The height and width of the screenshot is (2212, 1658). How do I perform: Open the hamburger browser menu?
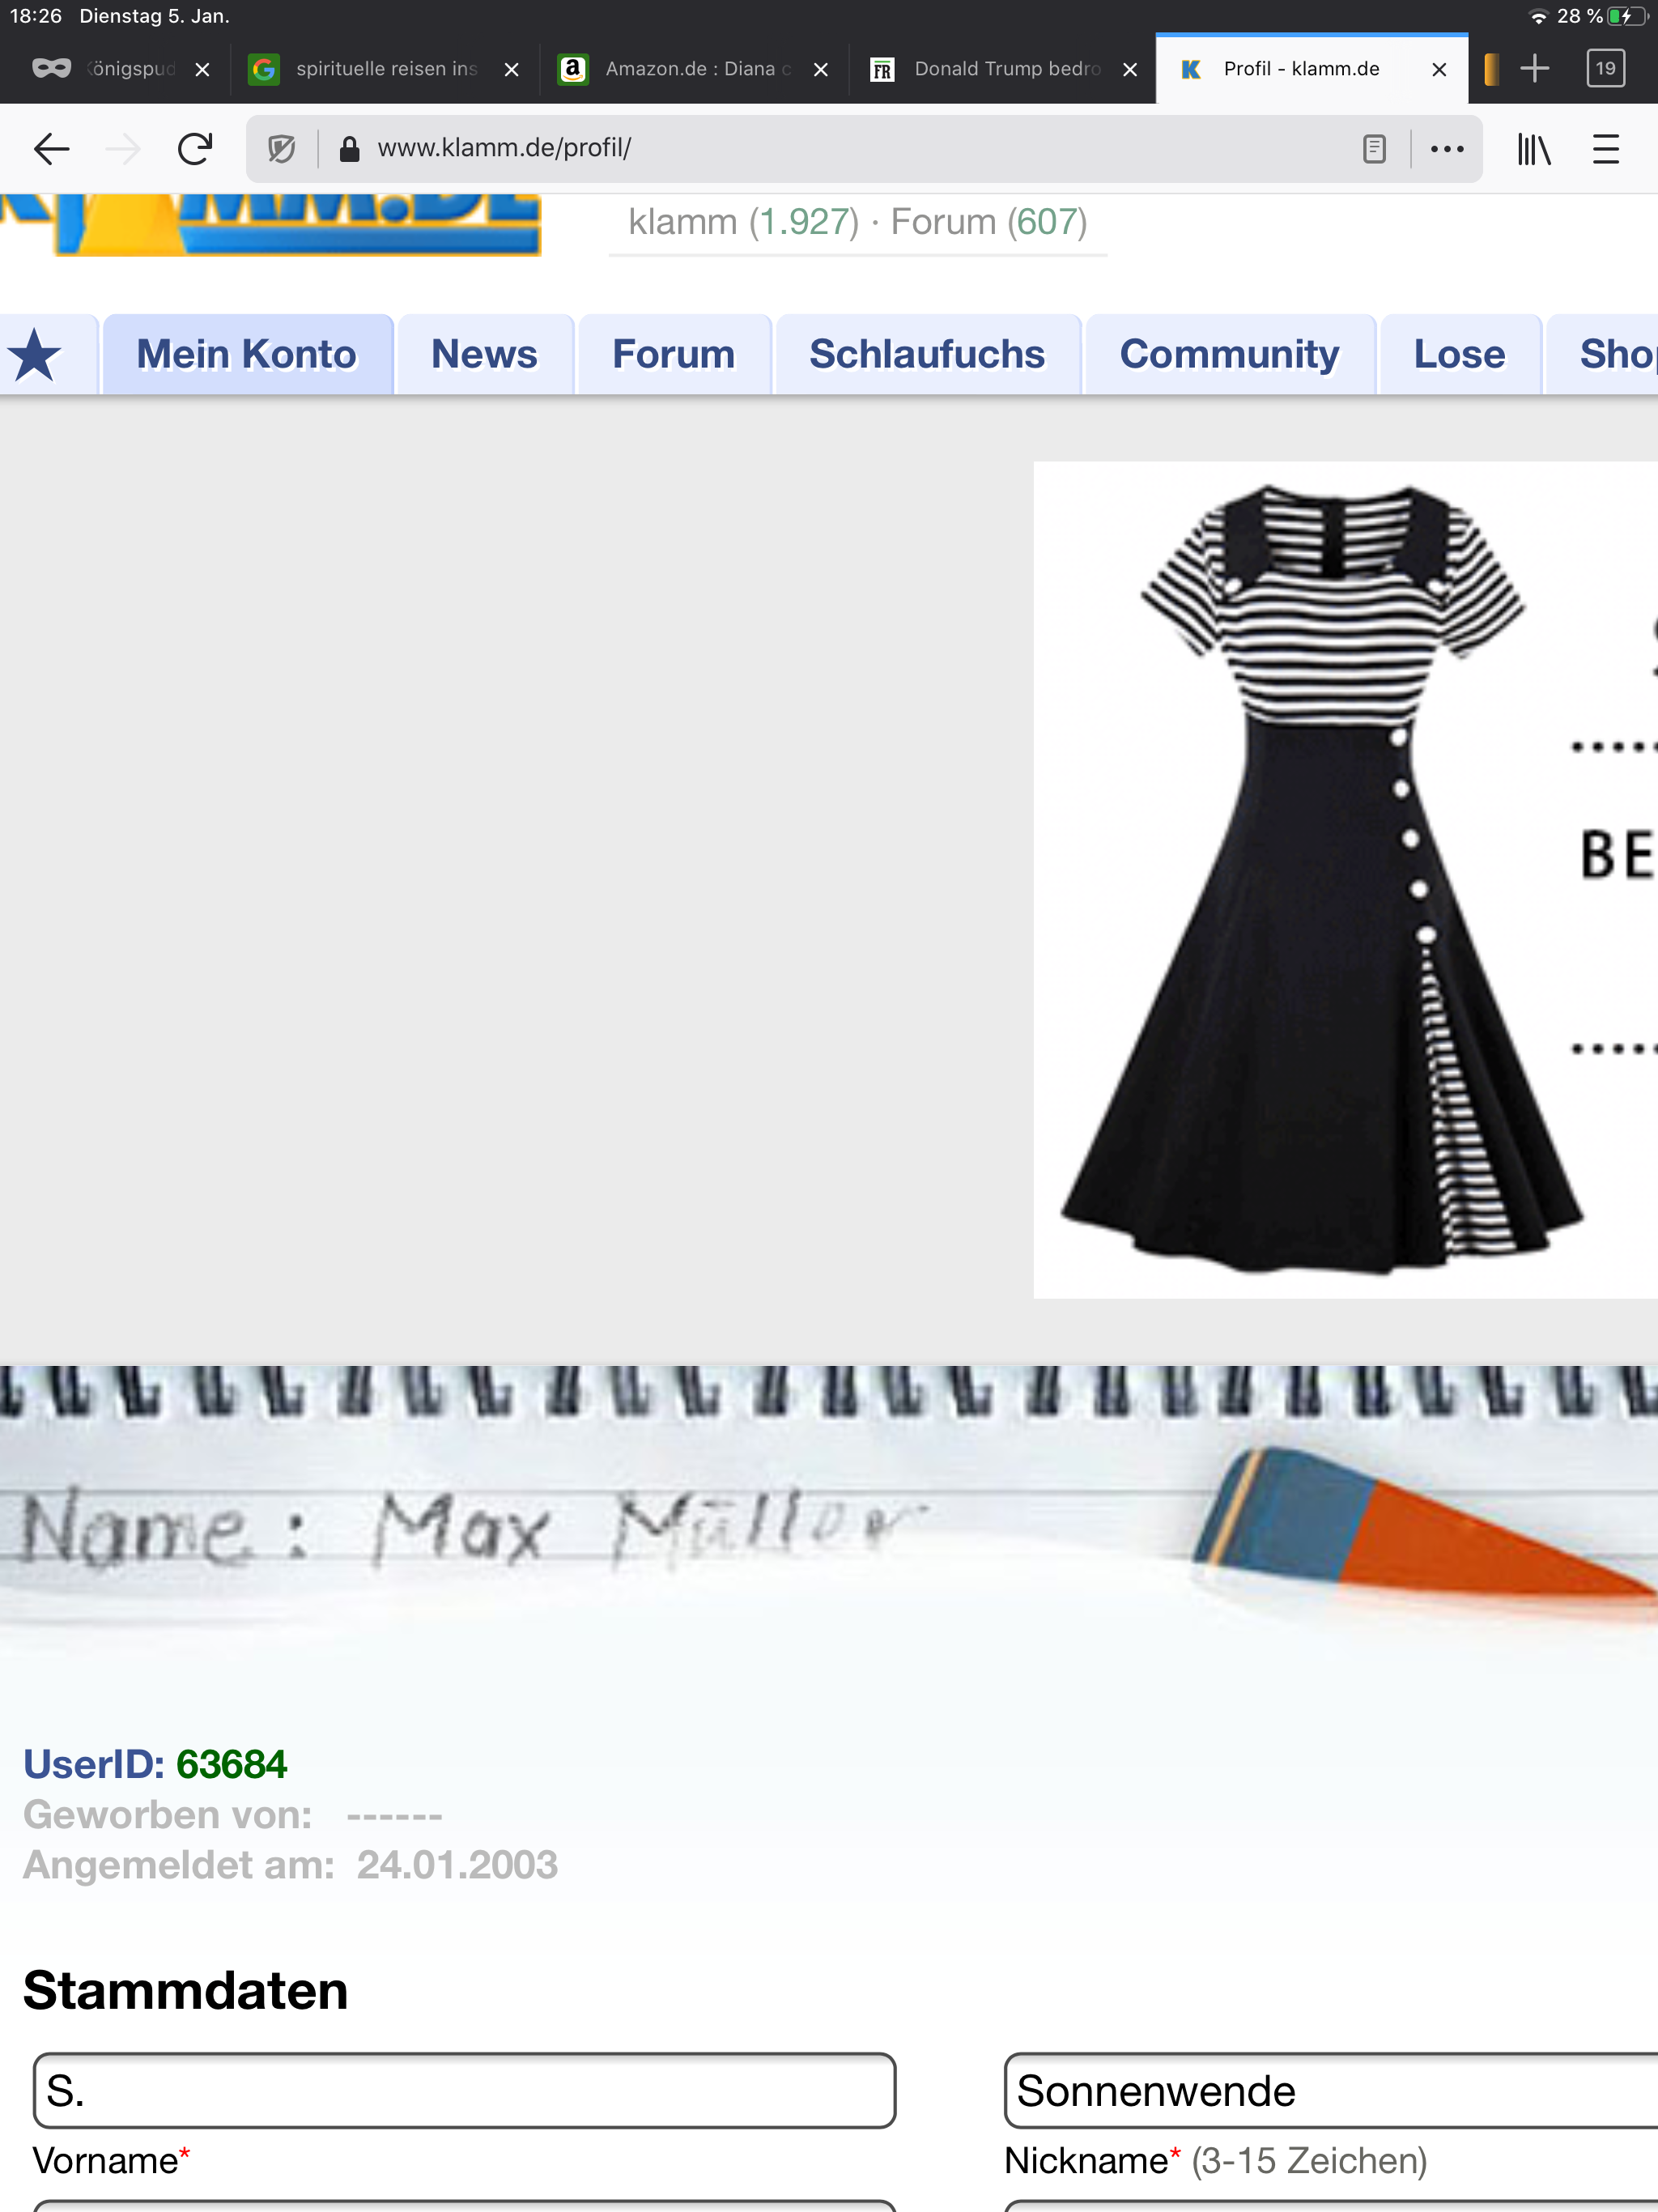[x=1605, y=149]
